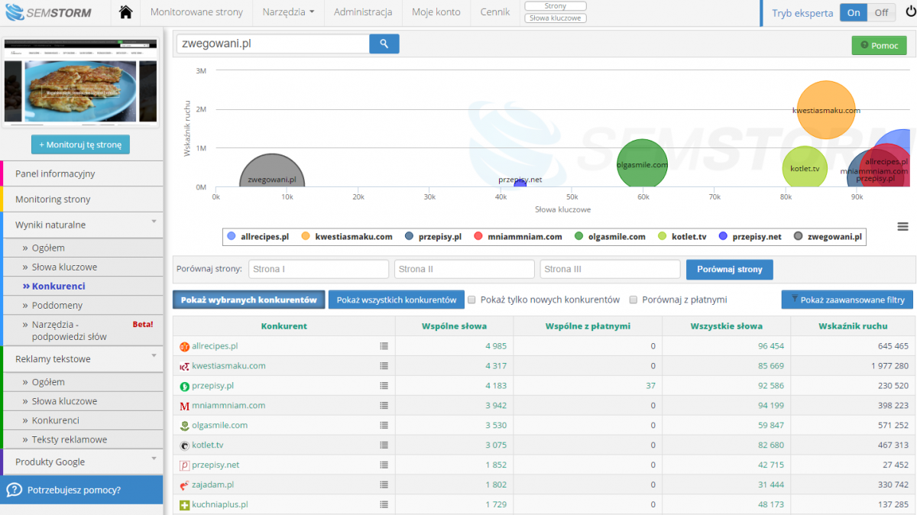Viewport: 917px width, 515px height.
Task: Open row menu icon for przepisy.net
Action: pos(384,465)
